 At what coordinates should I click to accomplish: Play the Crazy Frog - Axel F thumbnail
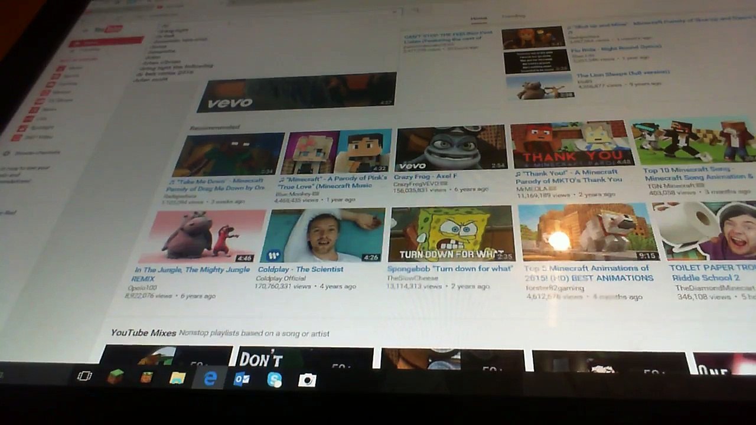coord(451,148)
